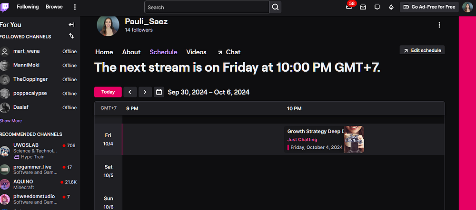476x210 pixels.
Task: Open the calendar date picker icon
Action: (x=159, y=92)
